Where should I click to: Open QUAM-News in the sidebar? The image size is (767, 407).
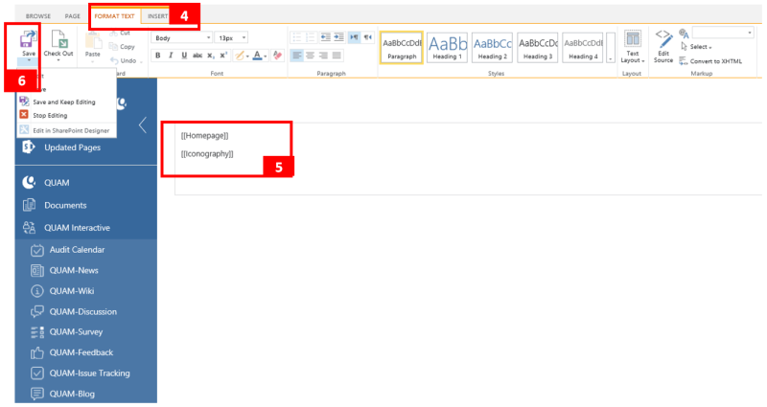(74, 270)
